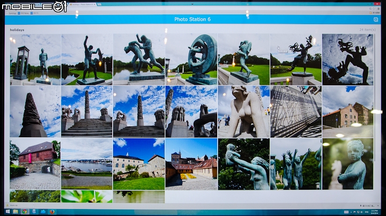Open the blue cloud app on taskbar
This screenshot has width=386, height=216.
pyautogui.click(x=43, y=212)
